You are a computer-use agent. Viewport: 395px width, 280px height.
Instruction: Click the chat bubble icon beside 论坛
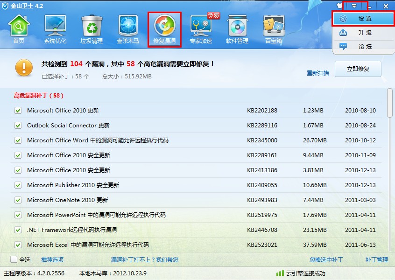pyautogui.click(x=343, y=46)
